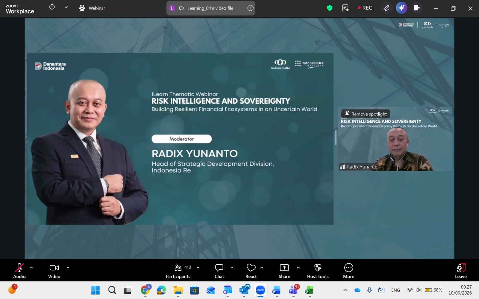Open OneDrive cloud tray icon
This screenshot has height=299, width=479.
pyautogui.click(x=357, y=290)
